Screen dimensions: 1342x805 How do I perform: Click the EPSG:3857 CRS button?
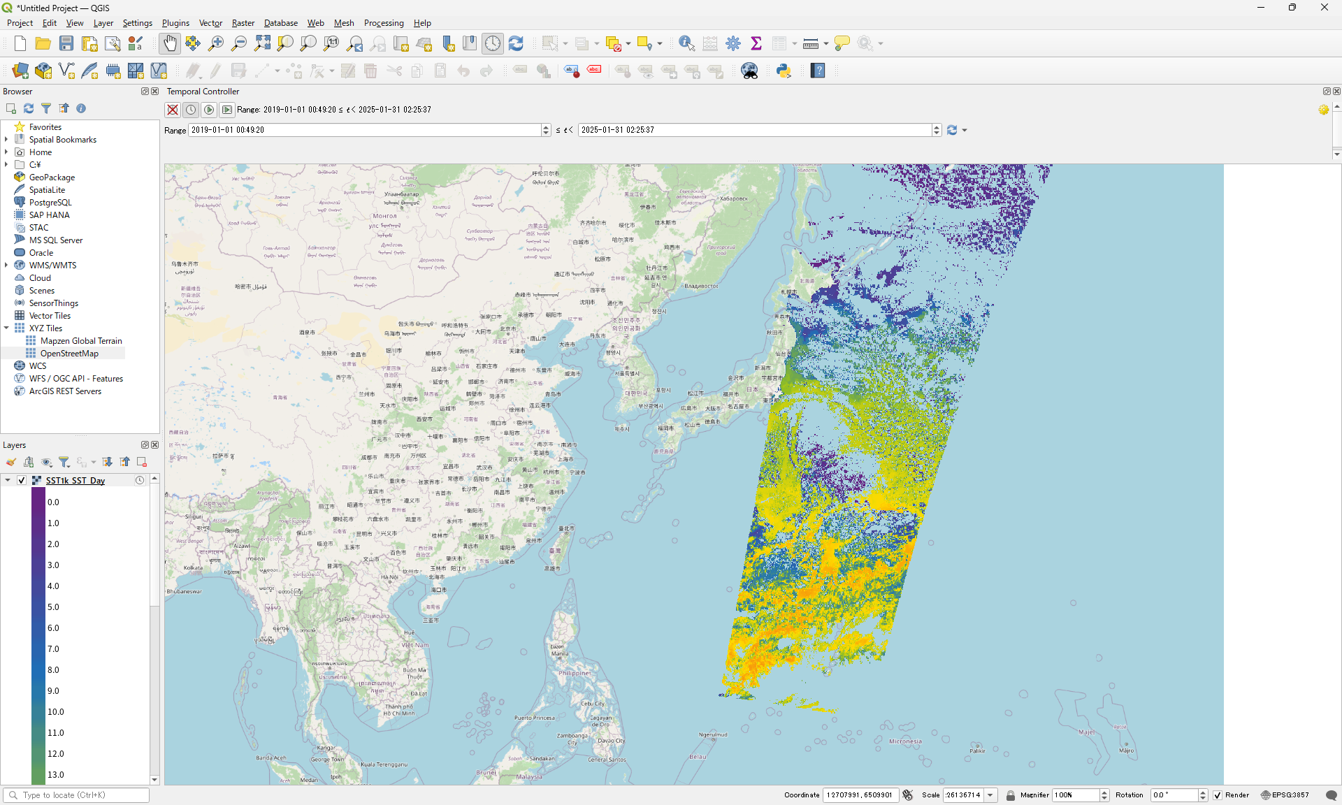1285,795
